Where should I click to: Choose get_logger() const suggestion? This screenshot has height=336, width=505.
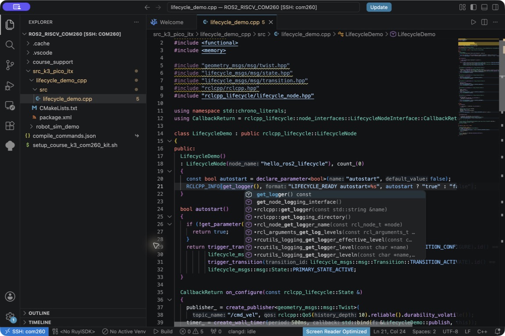[x=335, y=194]
